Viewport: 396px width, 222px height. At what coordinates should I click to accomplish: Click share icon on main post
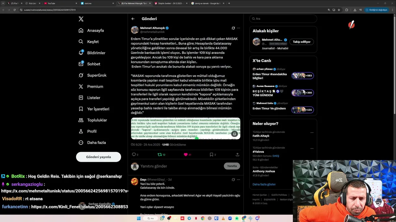pyautogui.click(x=237, y=154)
